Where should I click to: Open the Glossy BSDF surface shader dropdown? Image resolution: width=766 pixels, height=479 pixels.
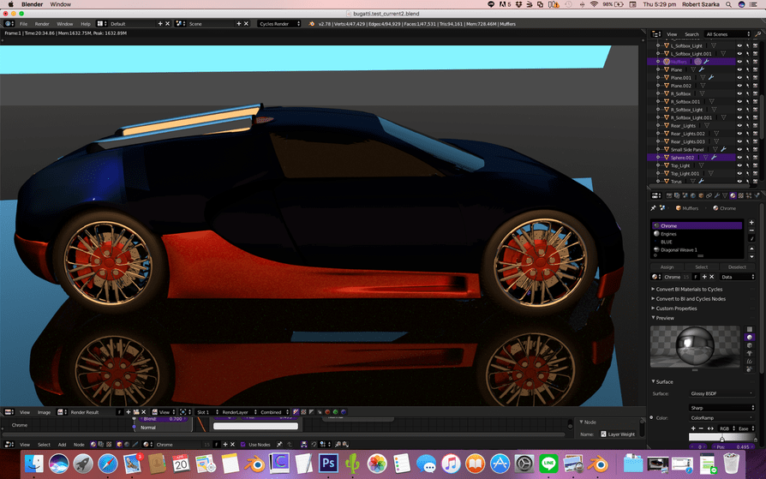721,393
